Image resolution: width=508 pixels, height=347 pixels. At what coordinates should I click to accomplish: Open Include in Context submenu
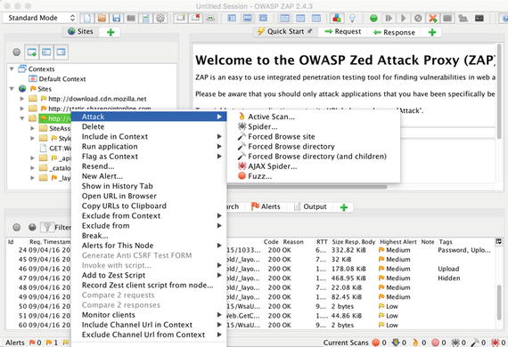click(149, 136)
